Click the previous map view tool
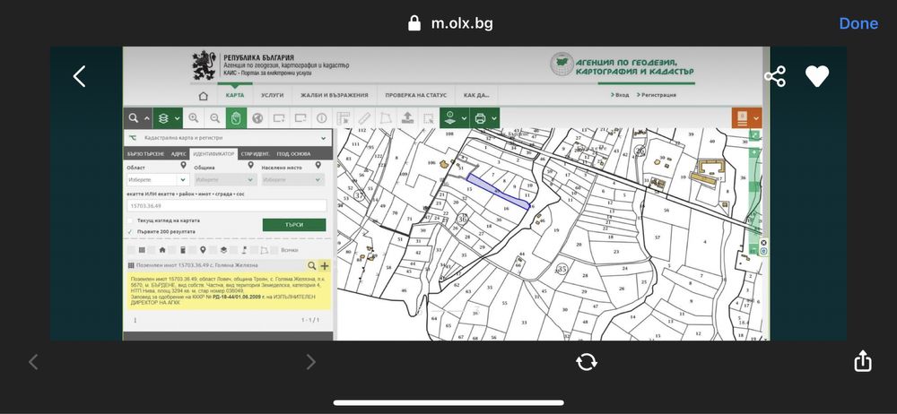The image size is (897, 414). pos(279,118)
